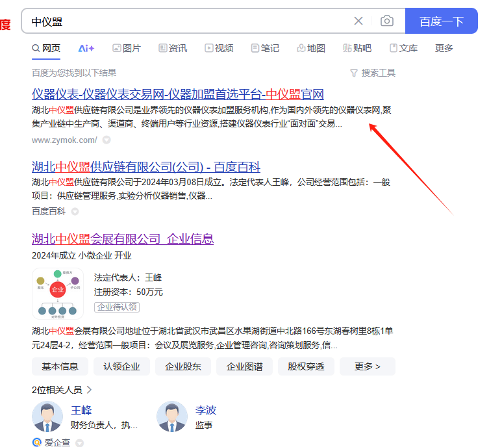Clear the search box with X icon
This screenshot has width=489, height=447.
[x=358, y=21]
